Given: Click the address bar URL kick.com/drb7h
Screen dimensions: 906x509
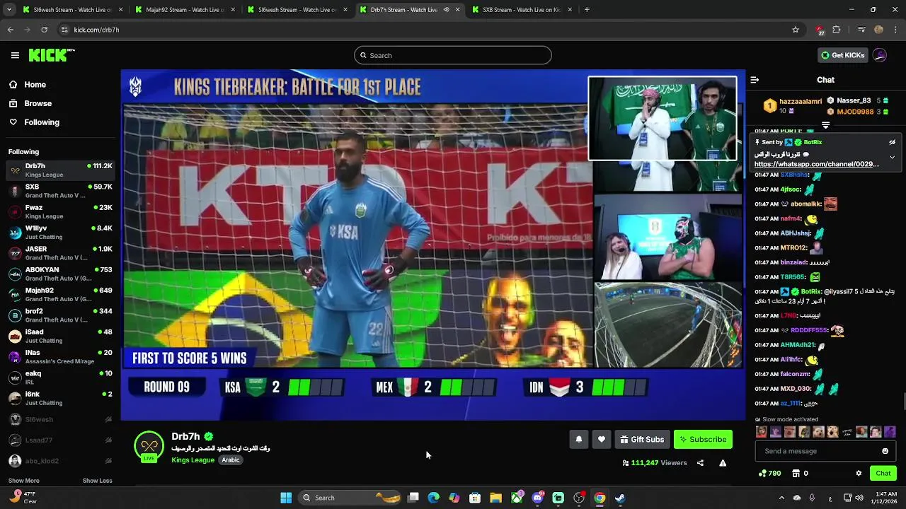Looking at the screenshot, I should pos(96,30).
